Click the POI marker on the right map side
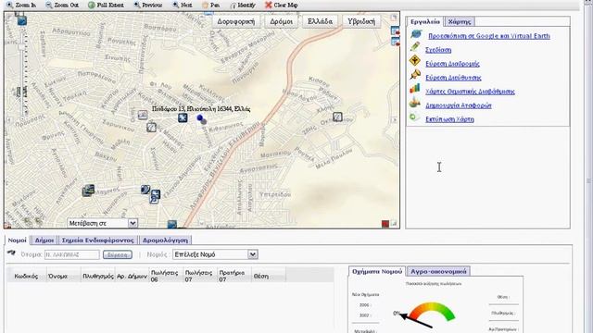This screenshot has height=333, width=593. (337, 117)
